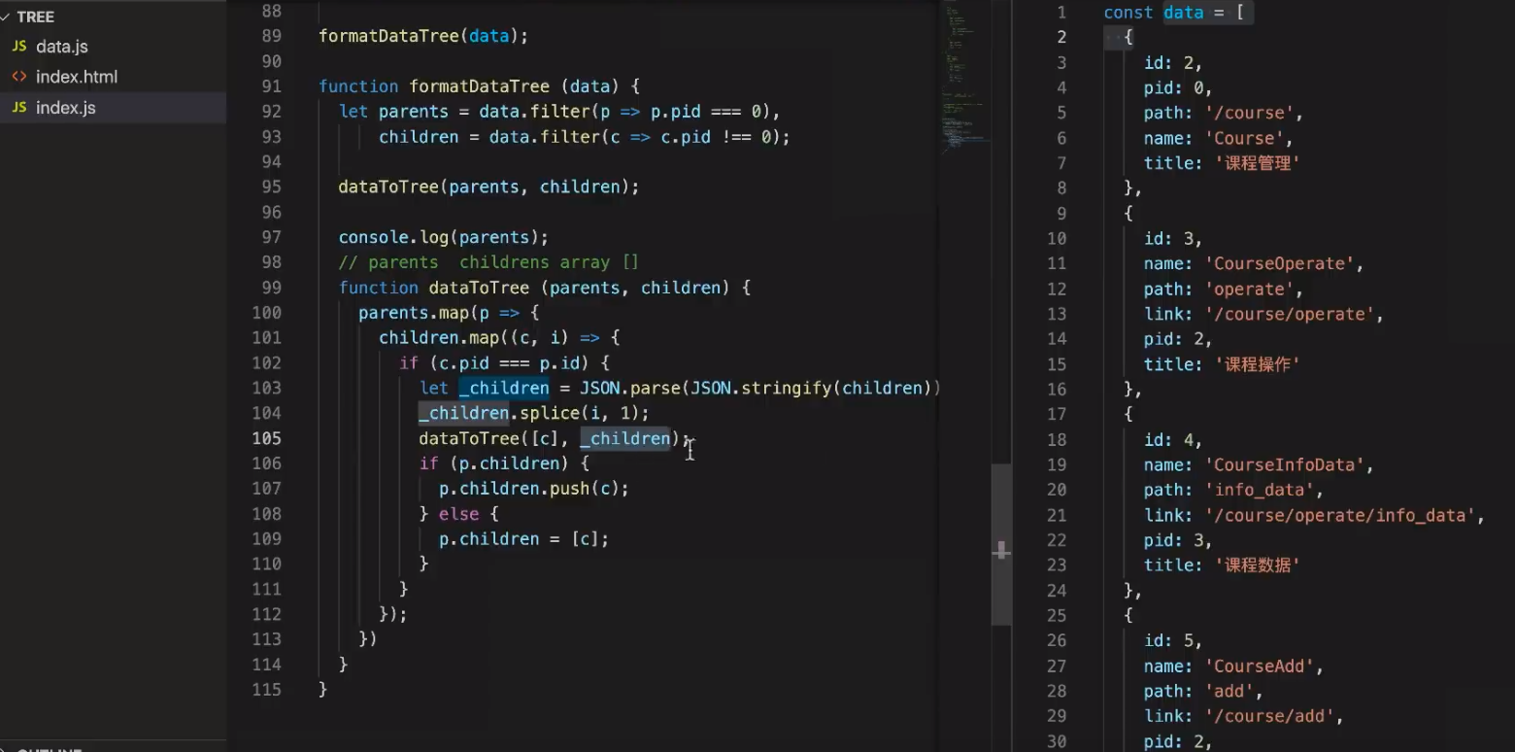Click the minimap preview of index.js
This screenshot has height=752, width=1515.
coord(964,78)
